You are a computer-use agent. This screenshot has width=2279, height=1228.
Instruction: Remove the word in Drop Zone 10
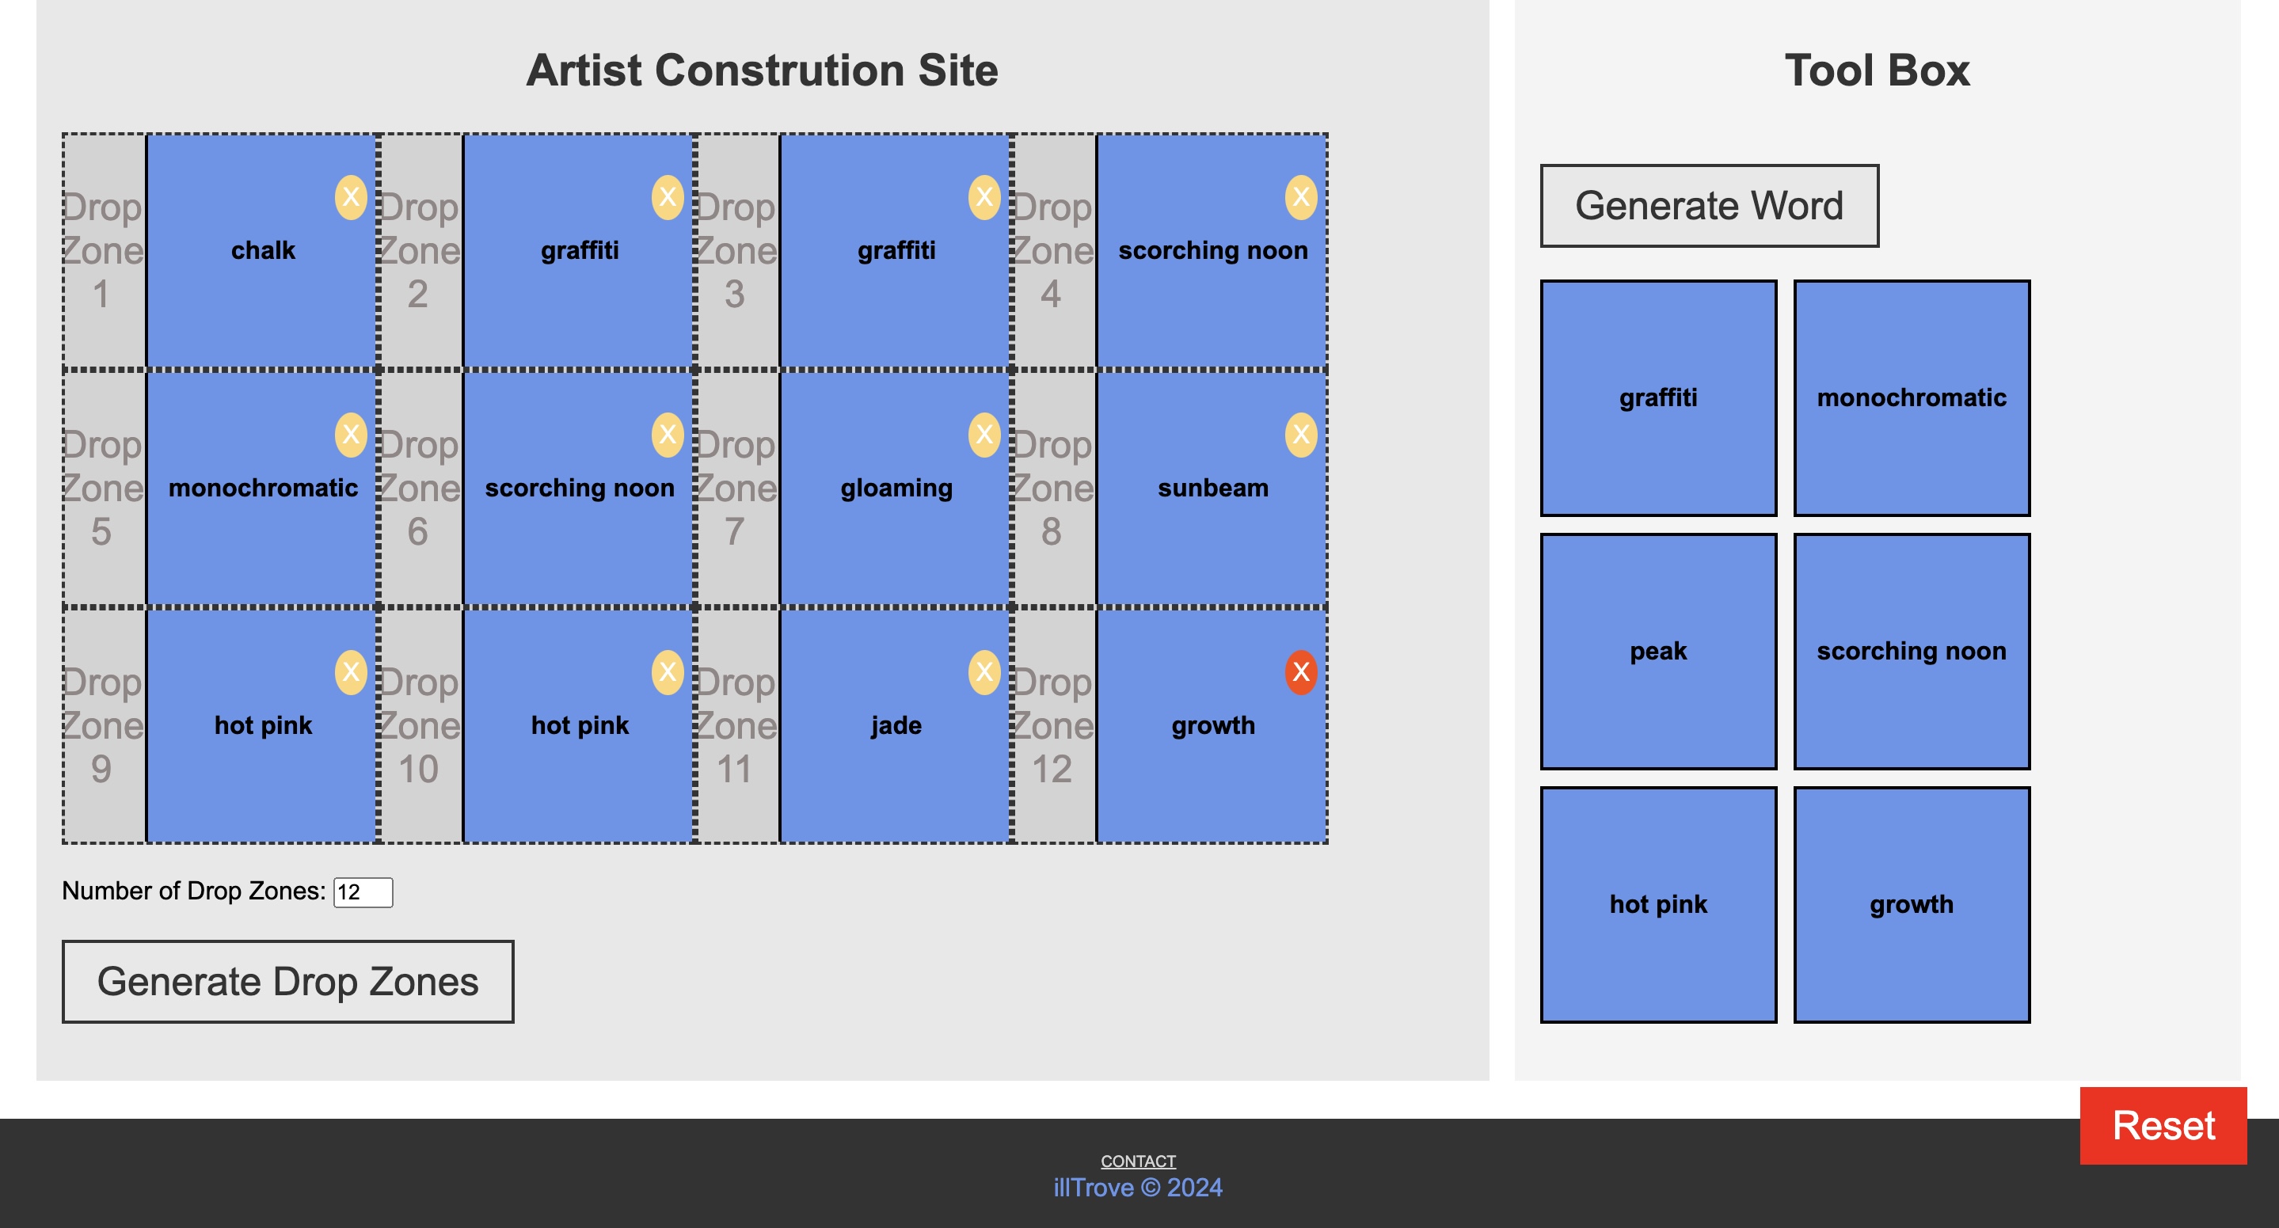point(667,671)
